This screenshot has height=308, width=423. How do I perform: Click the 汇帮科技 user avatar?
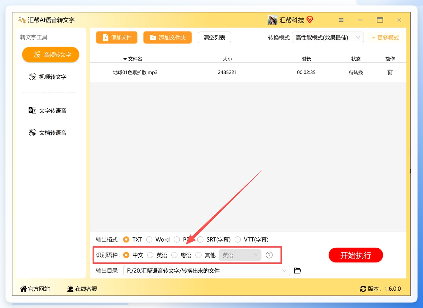click(272, 20)
